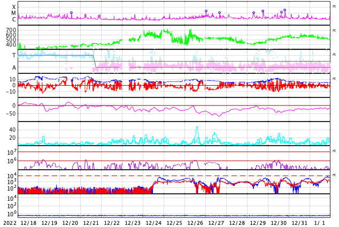Select the -50 axis label
Screen dimensions: 339x227
click(x=11, y=113)
